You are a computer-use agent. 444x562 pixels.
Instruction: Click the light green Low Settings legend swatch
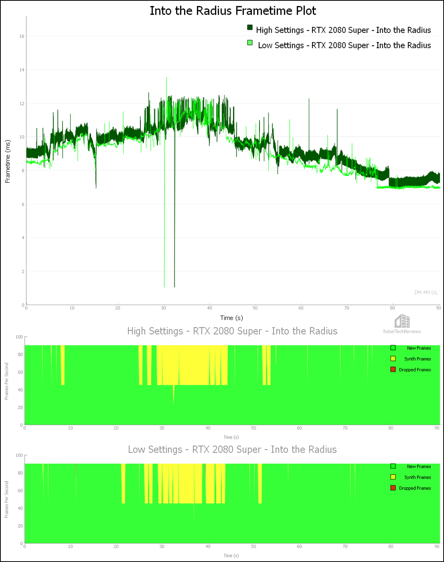250,43
